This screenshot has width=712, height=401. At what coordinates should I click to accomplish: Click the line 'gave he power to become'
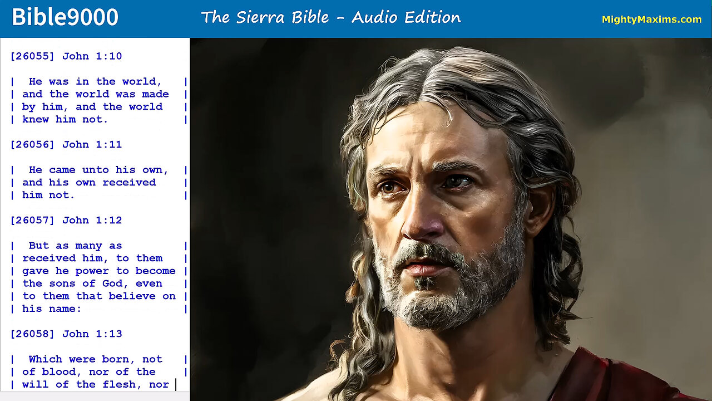(x=99, y=271)
